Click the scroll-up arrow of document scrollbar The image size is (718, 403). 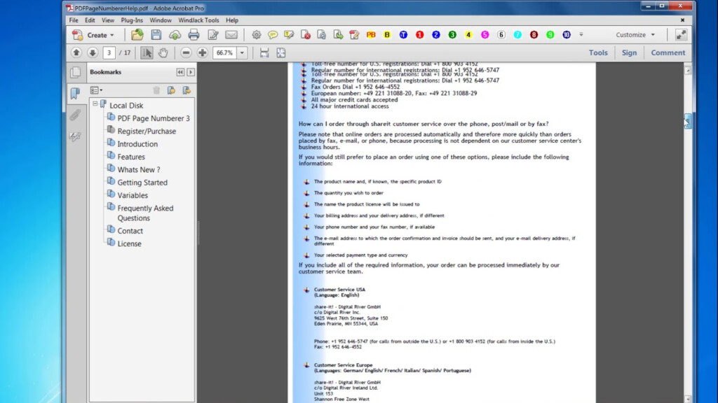[688, 71]
